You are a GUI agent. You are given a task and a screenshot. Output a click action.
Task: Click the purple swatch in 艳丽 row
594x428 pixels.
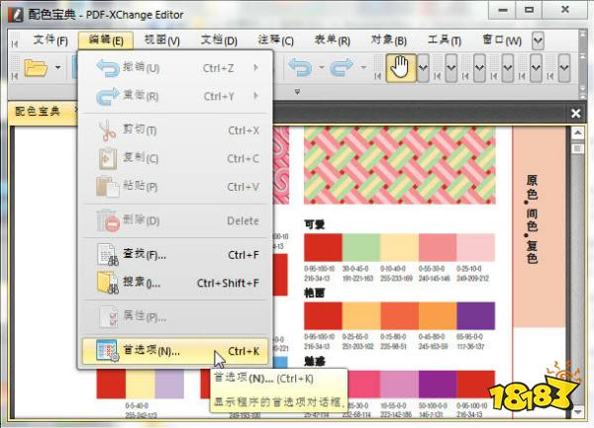pos(475,316)
